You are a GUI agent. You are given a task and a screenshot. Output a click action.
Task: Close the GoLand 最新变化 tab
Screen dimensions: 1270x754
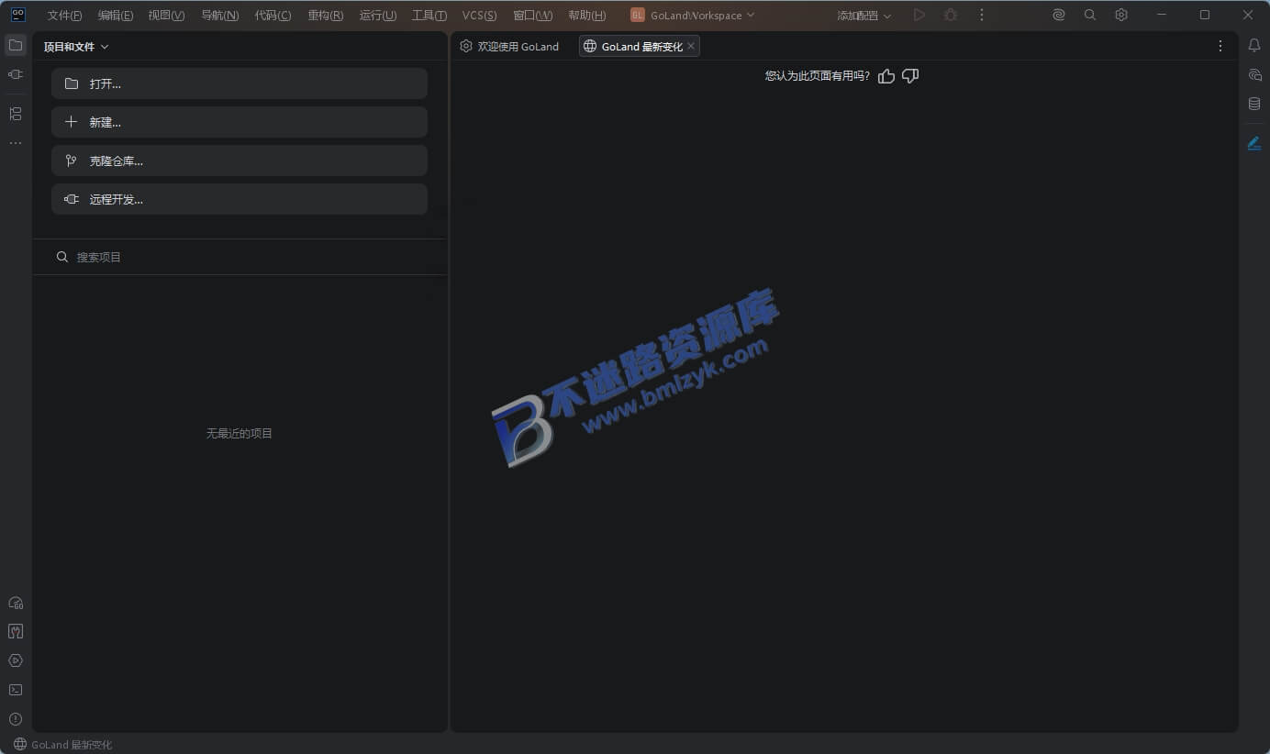(x=691, y=46)
